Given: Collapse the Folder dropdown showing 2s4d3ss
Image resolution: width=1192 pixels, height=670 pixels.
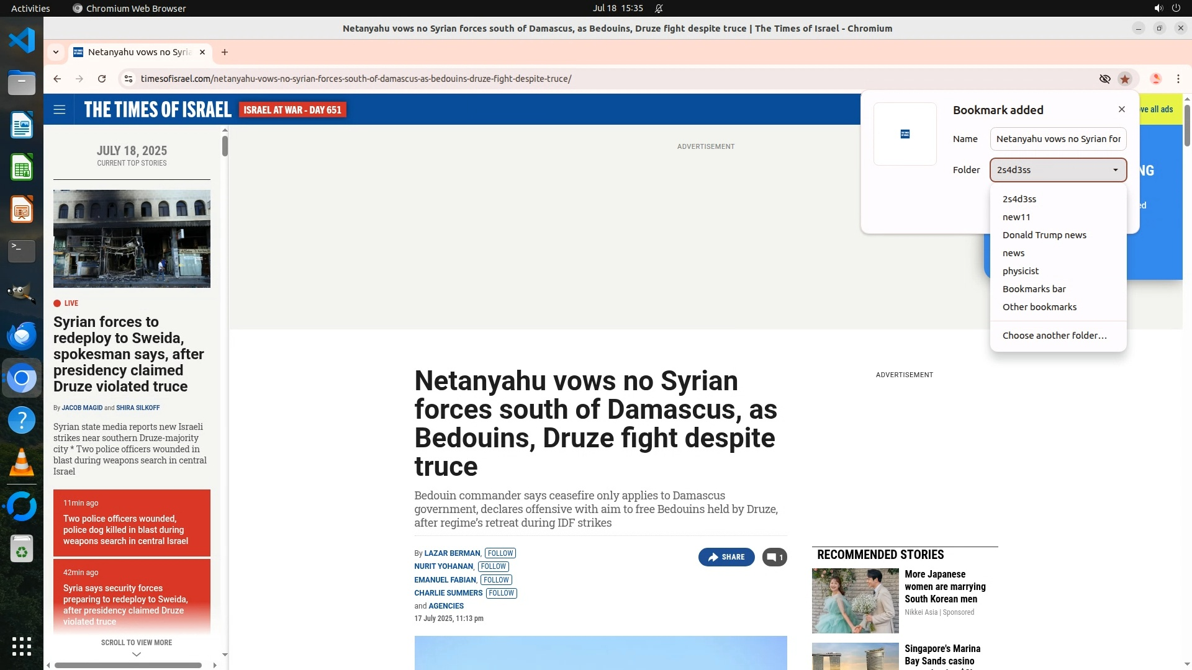Looking at the screenshot, I should pyautogui.click(x=1058, y=170).
